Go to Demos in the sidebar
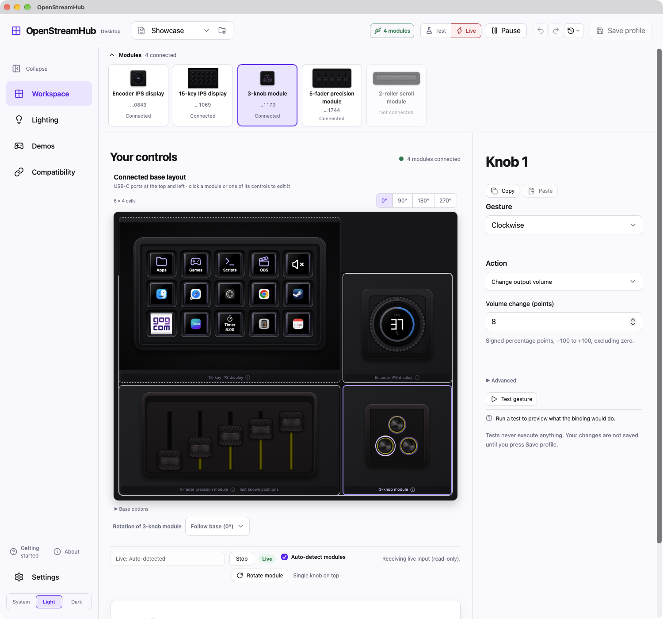 click(49, 146)
